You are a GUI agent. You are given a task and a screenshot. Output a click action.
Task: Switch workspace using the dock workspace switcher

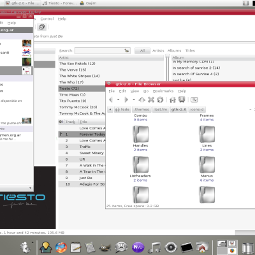pos(227,247)
